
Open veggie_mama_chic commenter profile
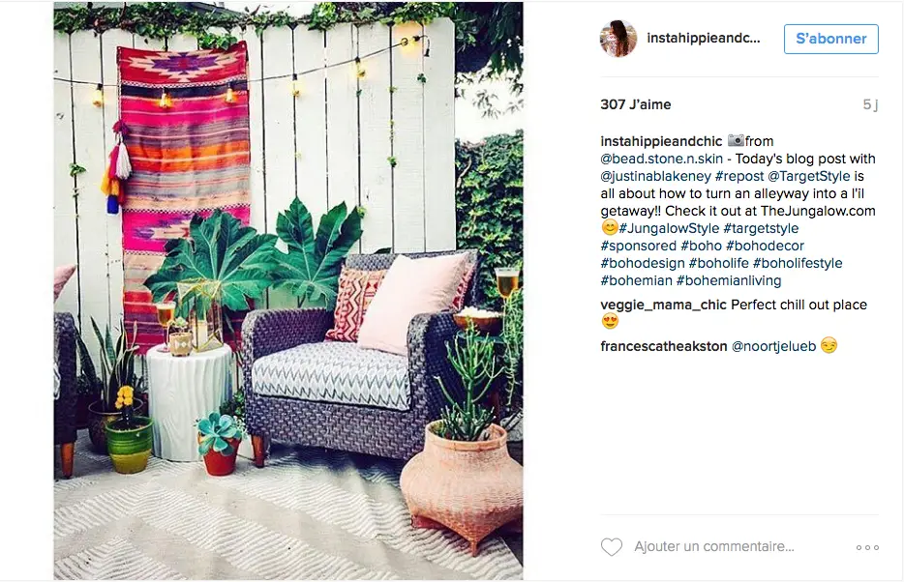point(663,306)
